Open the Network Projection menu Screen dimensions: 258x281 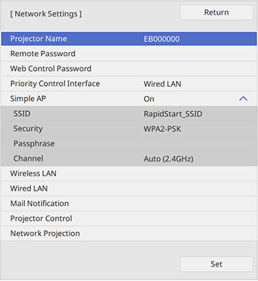(x=129, y=234)
